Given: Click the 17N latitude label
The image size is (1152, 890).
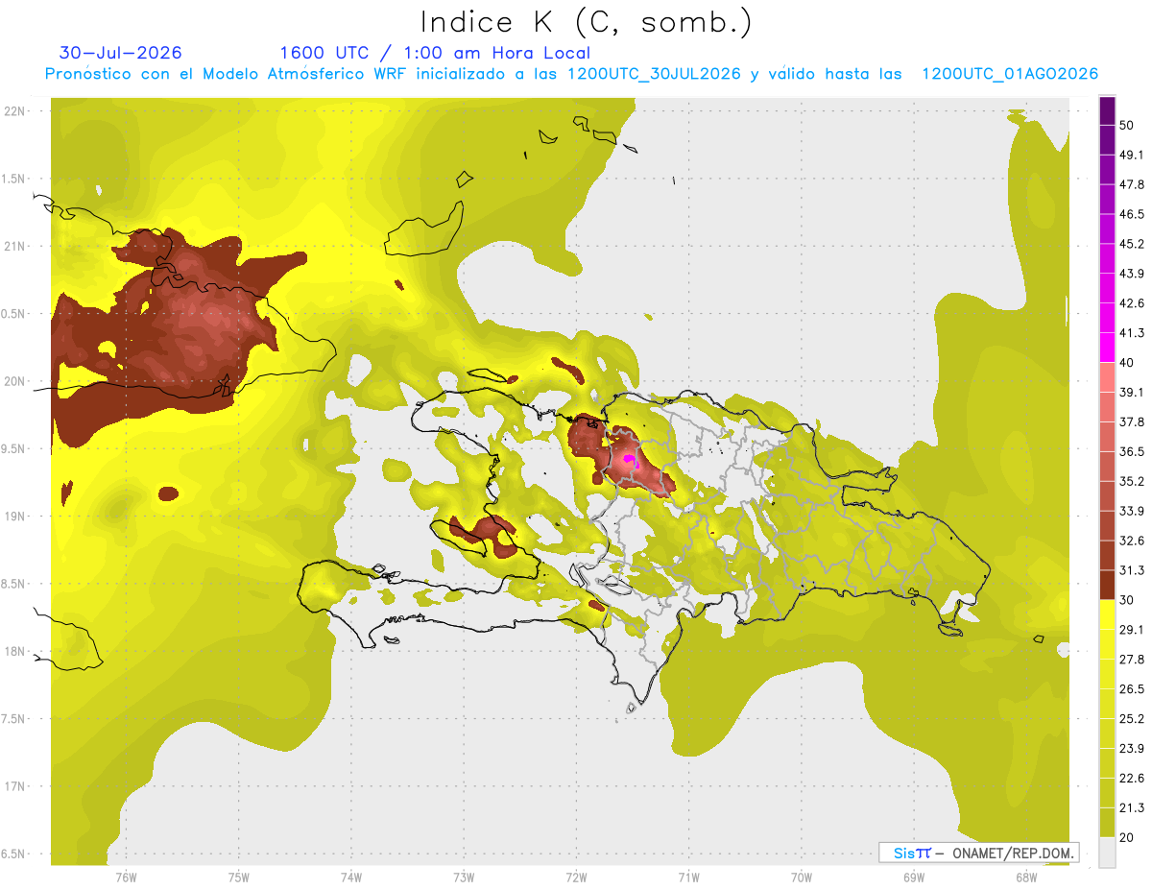Looking at the screenshot, I should [15, 786].
